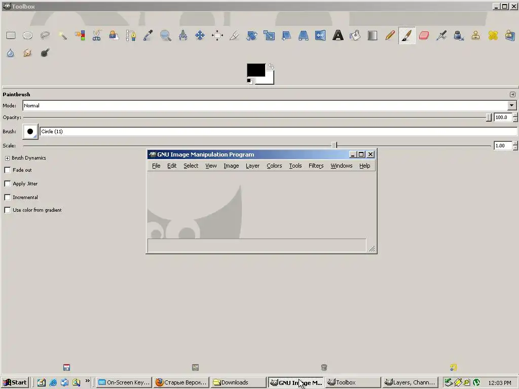Image resolution: width=519 pixels, height=389 pixels.
Task: Select the Rectangle Select tool
Action: (11, 35)
